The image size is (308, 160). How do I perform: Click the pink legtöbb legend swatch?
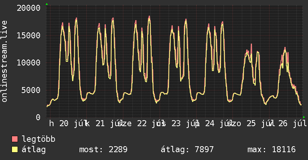tap(15, 139)
